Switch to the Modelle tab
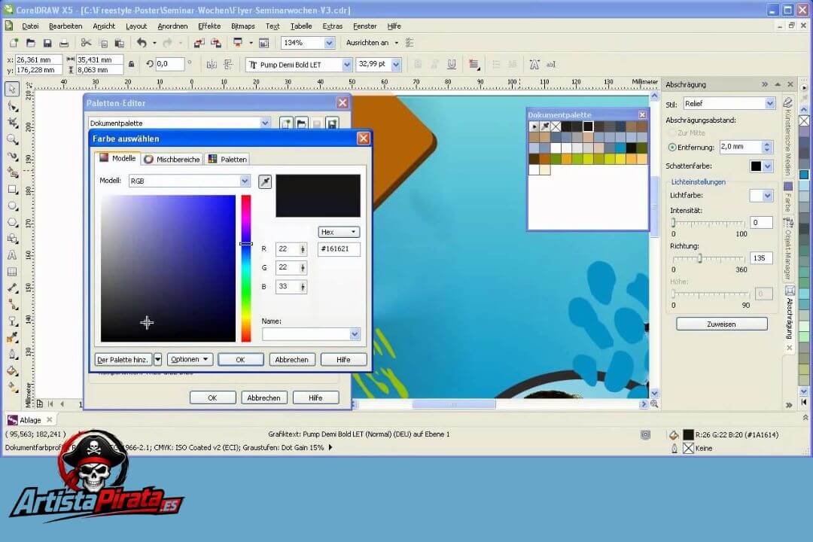The width and height of the screenshot is (813, 542). coord(117,158)
